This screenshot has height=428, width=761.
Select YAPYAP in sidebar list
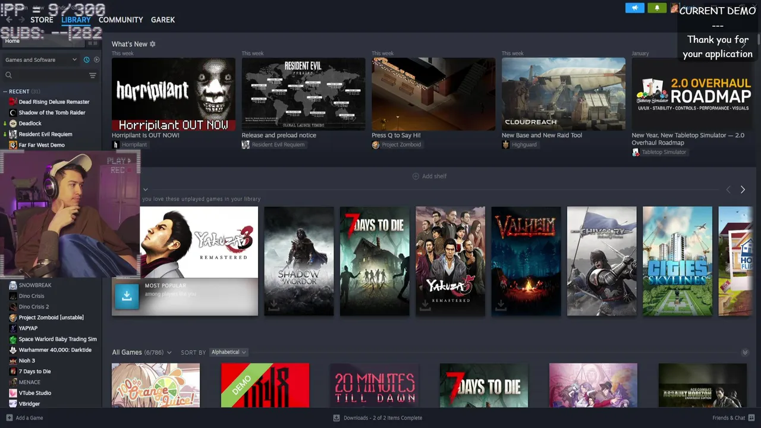coord(28,328)
